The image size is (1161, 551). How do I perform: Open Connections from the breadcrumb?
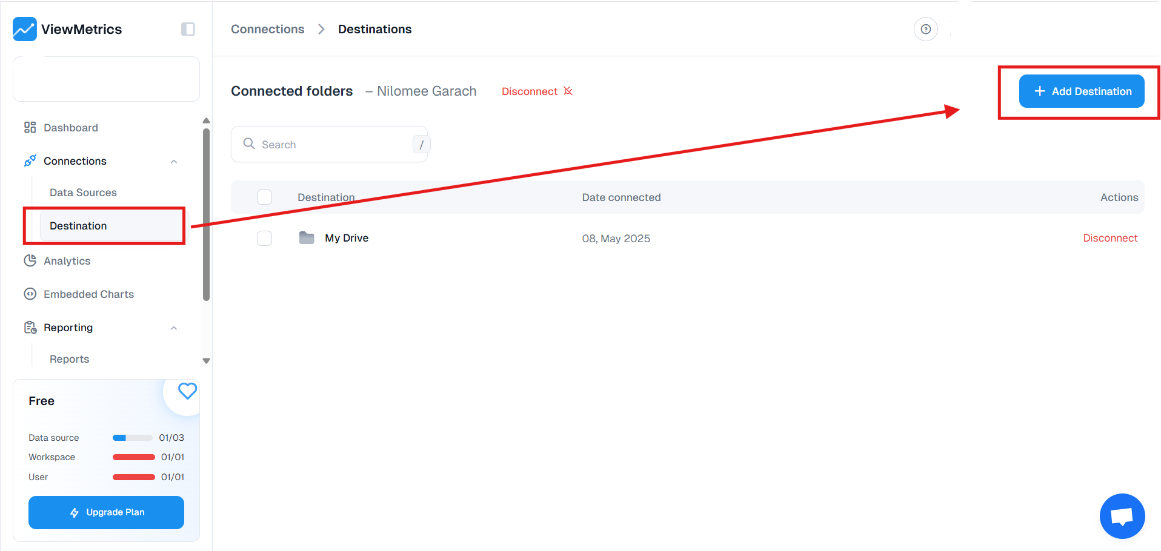267,28
